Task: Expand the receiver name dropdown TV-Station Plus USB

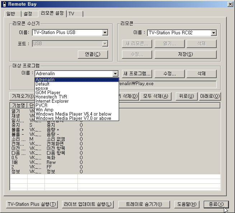Action: pos(105,33)
